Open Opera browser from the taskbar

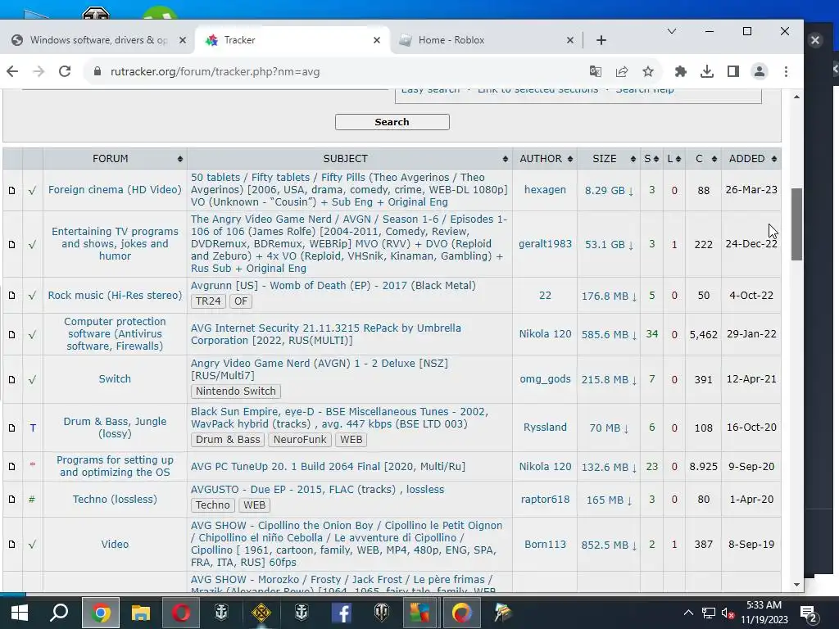[x=181, y=613]
